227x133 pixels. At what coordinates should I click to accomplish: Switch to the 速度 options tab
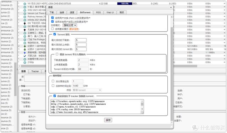click(72, 12)
